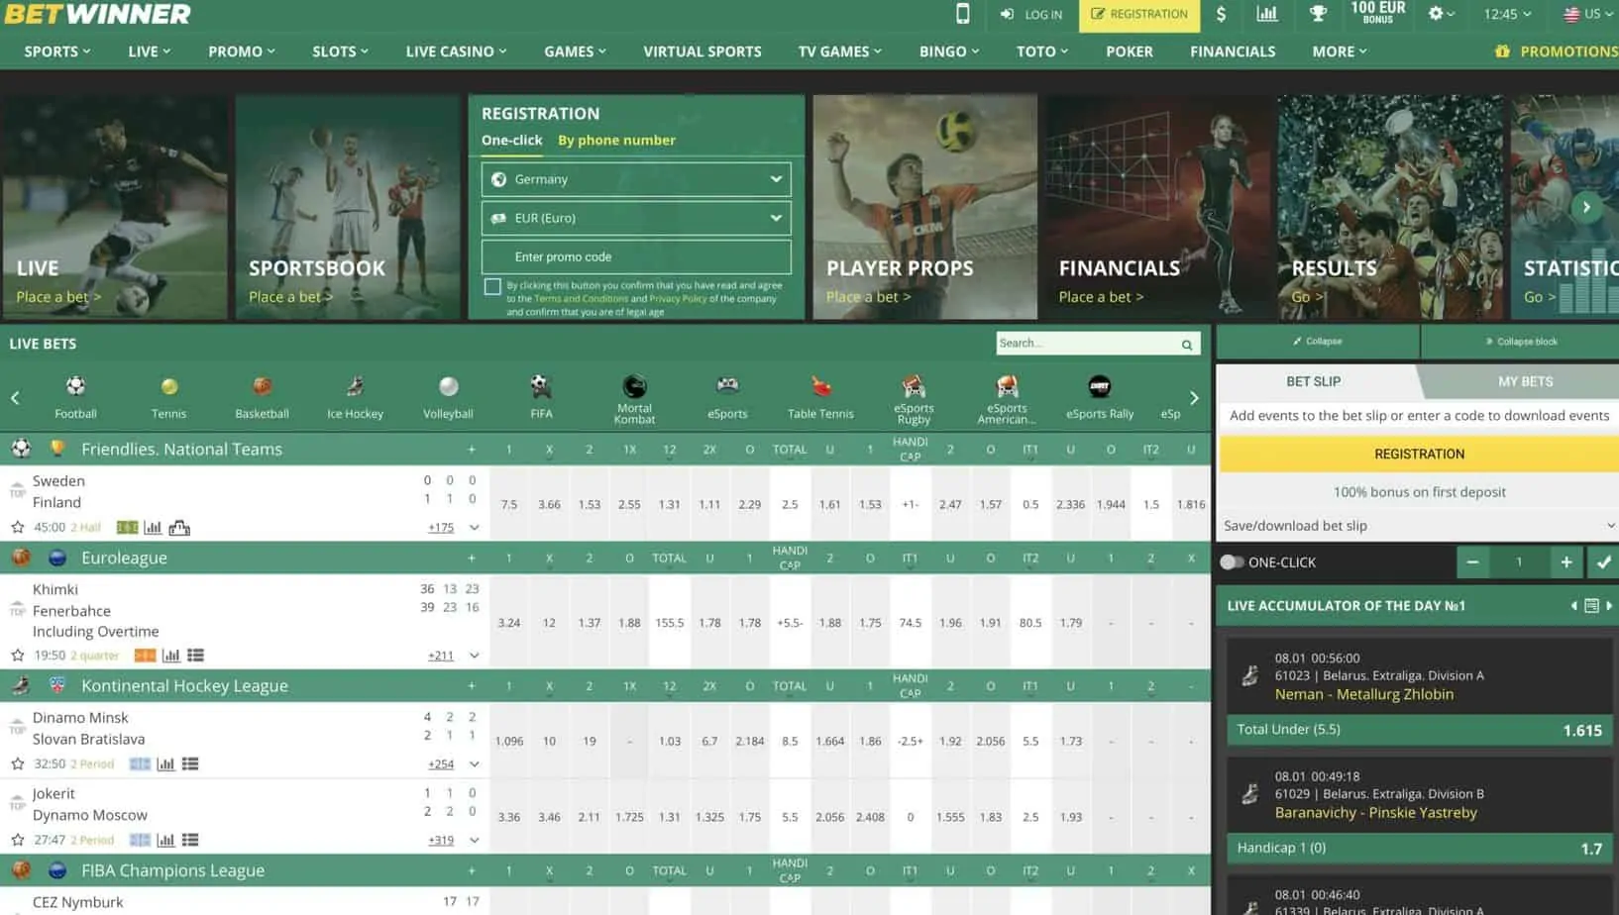Image resolution: width=1619 pixels, height=915 pixels.
Task: Open the trophy icon in top bar
Action: tap(1318, 14)
